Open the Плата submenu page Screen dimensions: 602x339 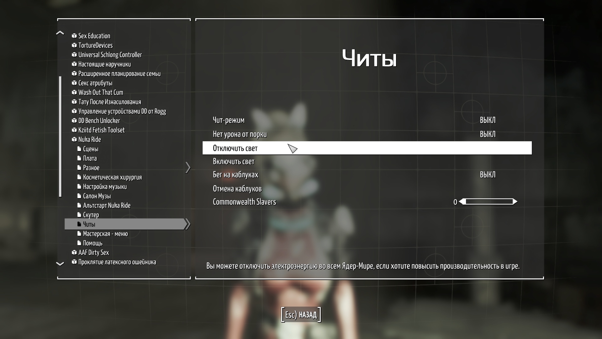90,159
